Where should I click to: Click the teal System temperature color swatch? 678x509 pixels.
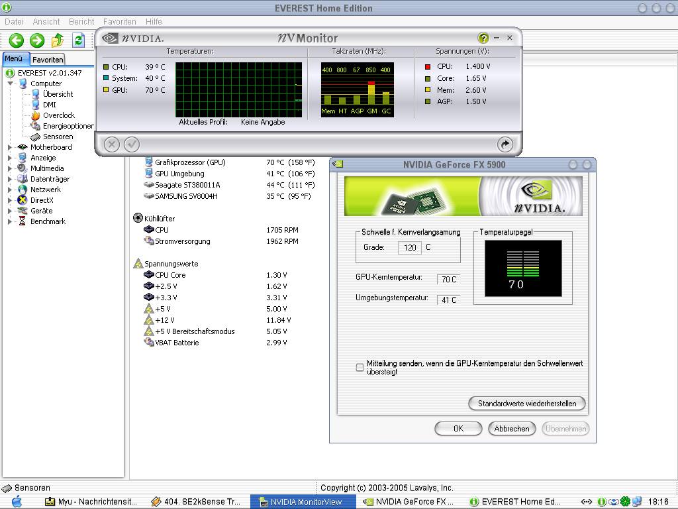106,78
